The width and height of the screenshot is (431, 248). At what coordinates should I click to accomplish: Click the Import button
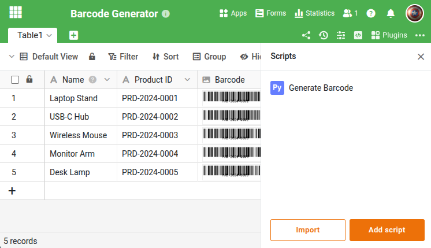[307, 230]
